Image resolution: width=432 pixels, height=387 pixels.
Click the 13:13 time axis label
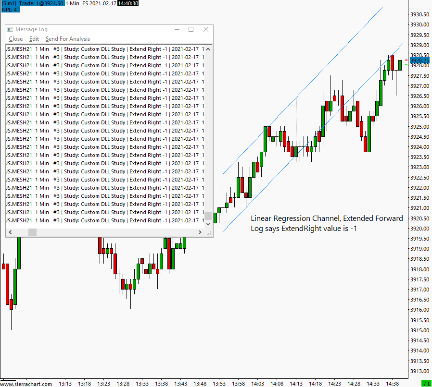coord(65,384)
